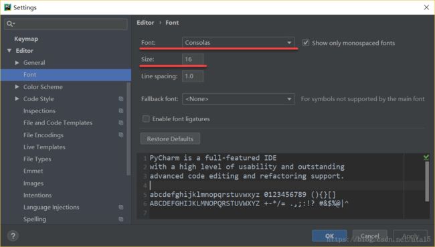435x247 pixels.
Task: Open Intentions settings
Action: (x=37, y=195)
